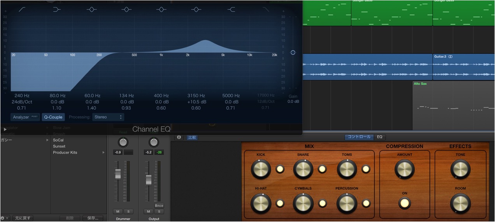Image resolution: width=495 pixels, height=222 pixels.
Task: Mute the Output channel strip
Action: coord(148,212)
